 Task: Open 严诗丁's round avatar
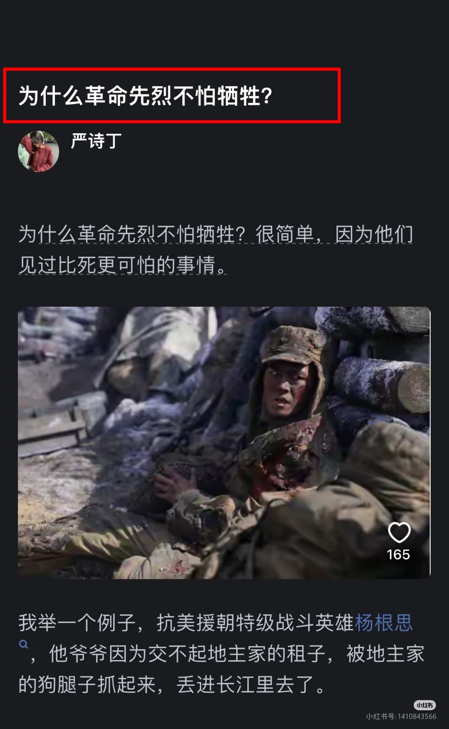tap(38, 151)
